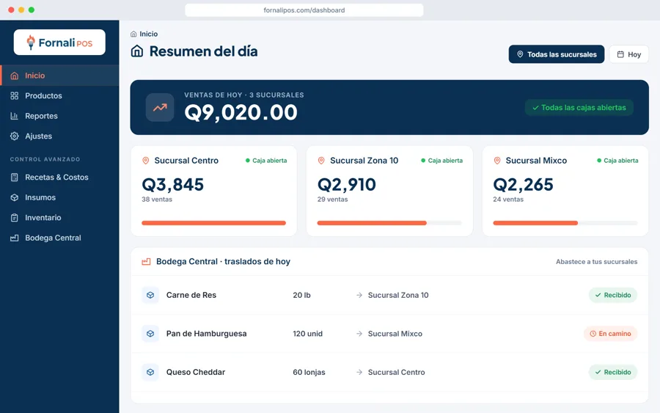
Task: Click the Bodega Central · traslados de hoy heading
Action: pos(223,262)
